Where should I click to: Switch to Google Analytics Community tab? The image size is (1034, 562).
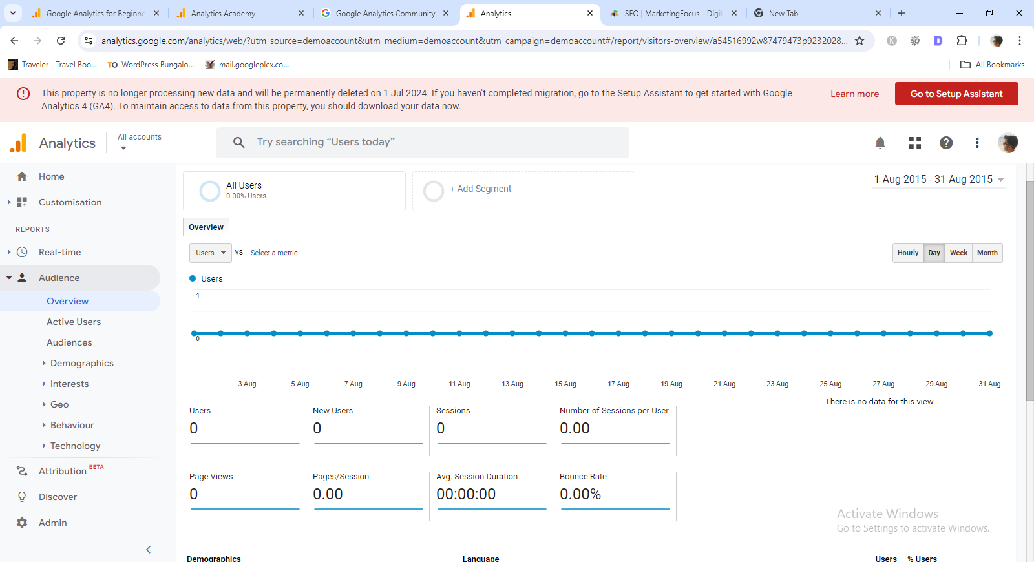[x=385, y=14]
